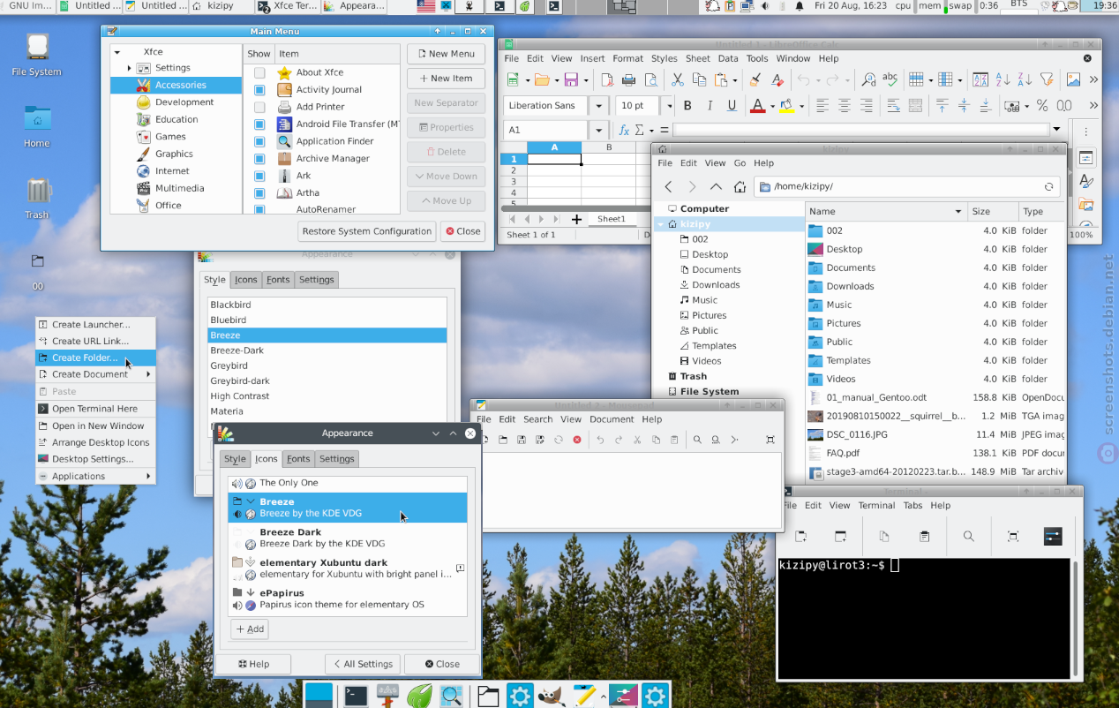This screenshot has height=708, width=1119.
Task: Click Add button in Appearance Icons tab
Action: (250, 629)
